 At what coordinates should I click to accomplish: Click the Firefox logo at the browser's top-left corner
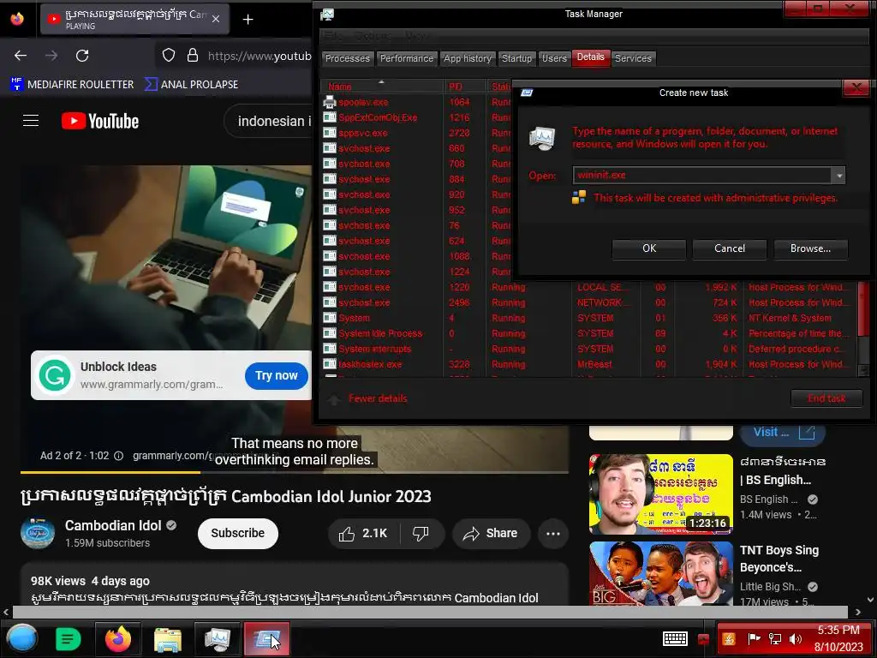(x=17, y=19)
